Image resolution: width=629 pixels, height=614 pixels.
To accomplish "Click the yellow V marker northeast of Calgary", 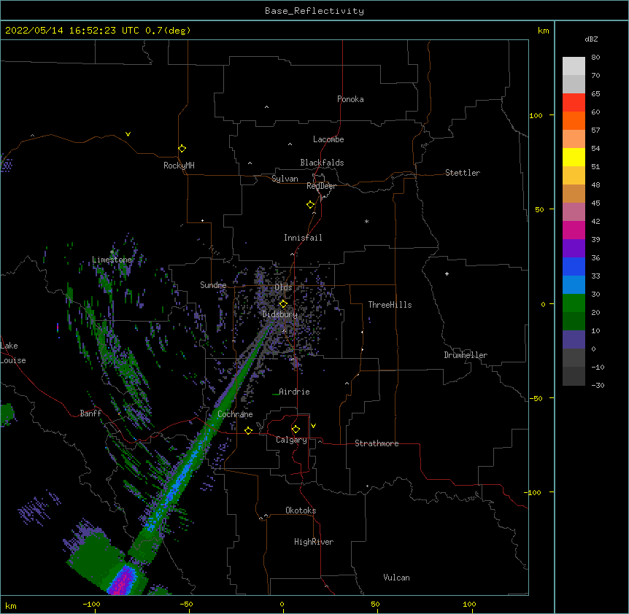I will click(313, 426).
